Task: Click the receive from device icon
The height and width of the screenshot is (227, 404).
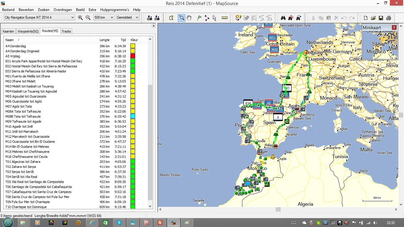Action: (157, 18)
